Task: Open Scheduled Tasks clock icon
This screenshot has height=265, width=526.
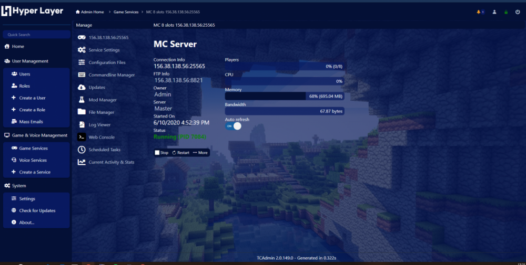Action: 82,150
